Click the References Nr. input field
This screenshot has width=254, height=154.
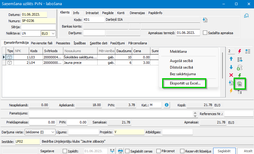(239, 114)
